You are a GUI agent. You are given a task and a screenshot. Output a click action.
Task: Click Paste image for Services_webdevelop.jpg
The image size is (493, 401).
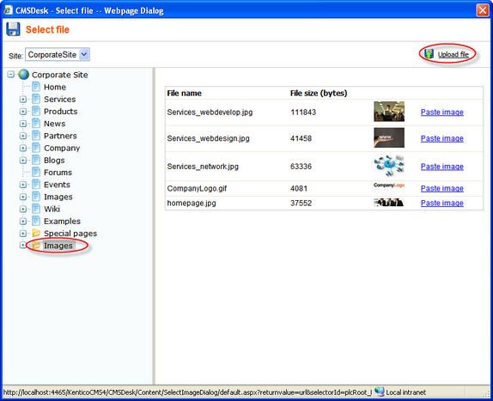coord(441,112)
